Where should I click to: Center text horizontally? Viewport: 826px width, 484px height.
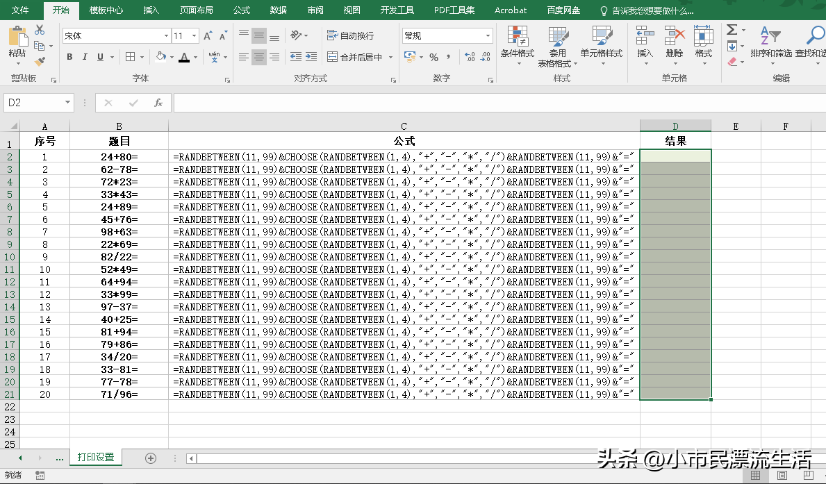pos(258,57)
